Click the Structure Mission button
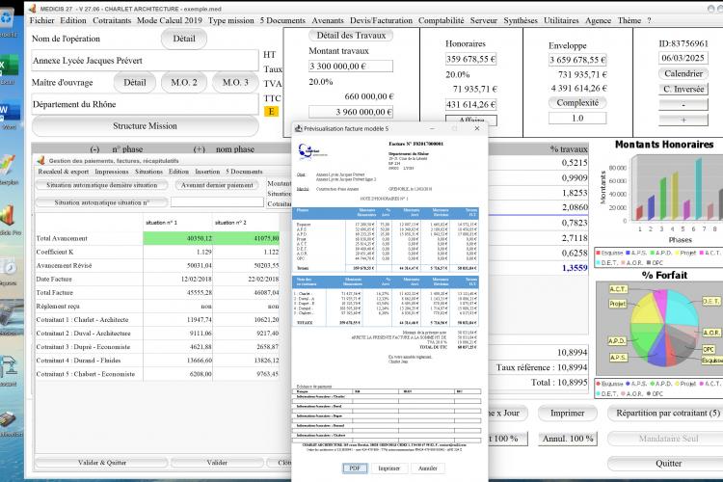The image size is (723, 482). pos(145,126)
